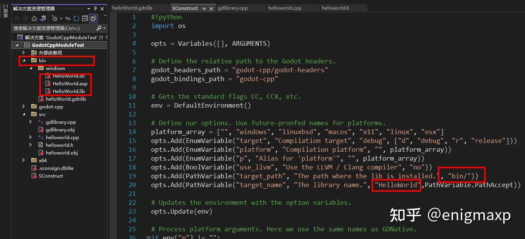Select the Sync with Active Document icon
The image size is (525, 239).
click(x=42, y=18)
